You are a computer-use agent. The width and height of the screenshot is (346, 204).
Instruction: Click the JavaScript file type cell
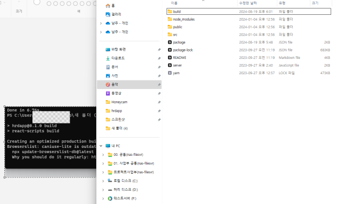[x=289, y=65]
